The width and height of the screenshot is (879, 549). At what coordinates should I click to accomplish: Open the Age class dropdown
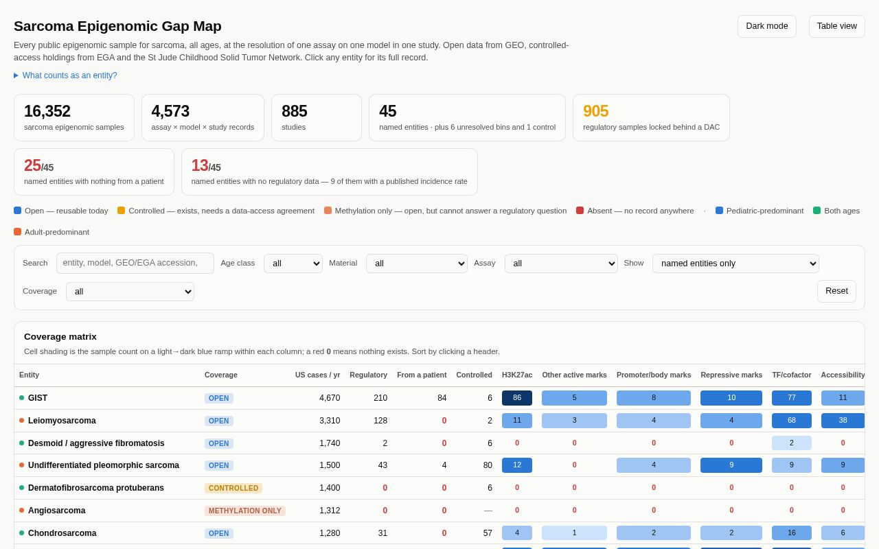pyautogui.click(x=293, y=264)
